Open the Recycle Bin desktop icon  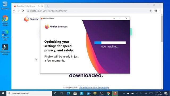(x=5, y=5)
